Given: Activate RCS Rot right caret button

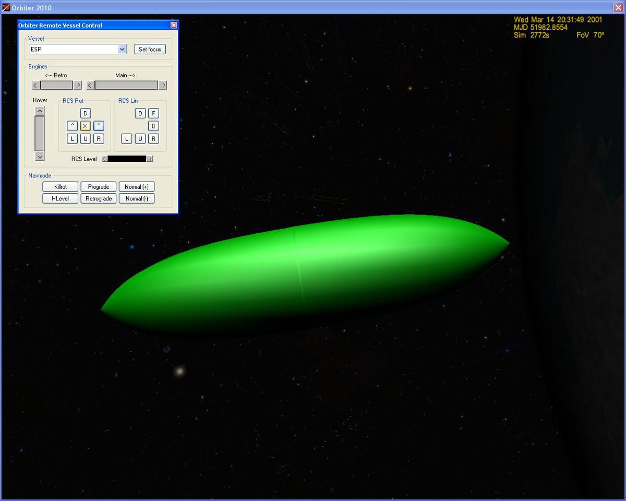Looking at the screenshot, I should click(x=99, y=126).
